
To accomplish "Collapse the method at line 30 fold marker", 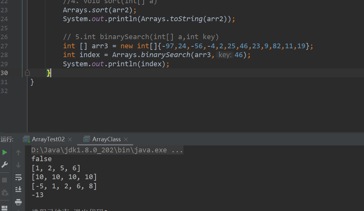I will click(x=27, y=73).
